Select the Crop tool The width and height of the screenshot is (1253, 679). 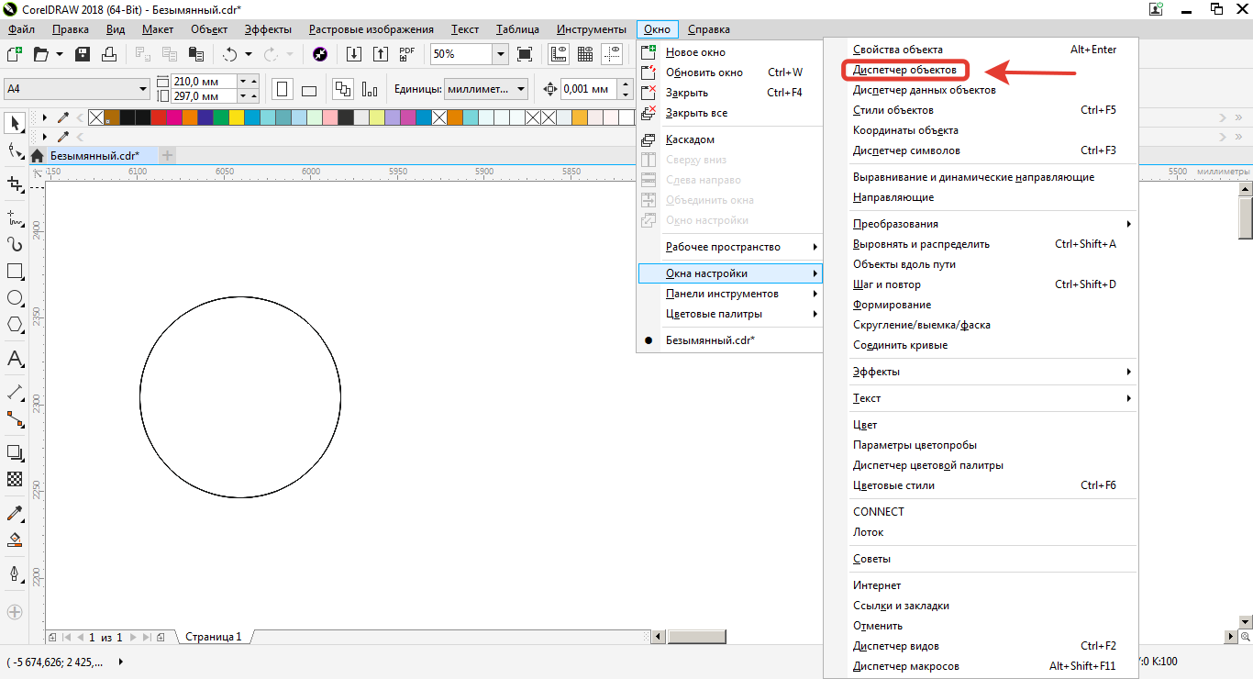(15, 184)
